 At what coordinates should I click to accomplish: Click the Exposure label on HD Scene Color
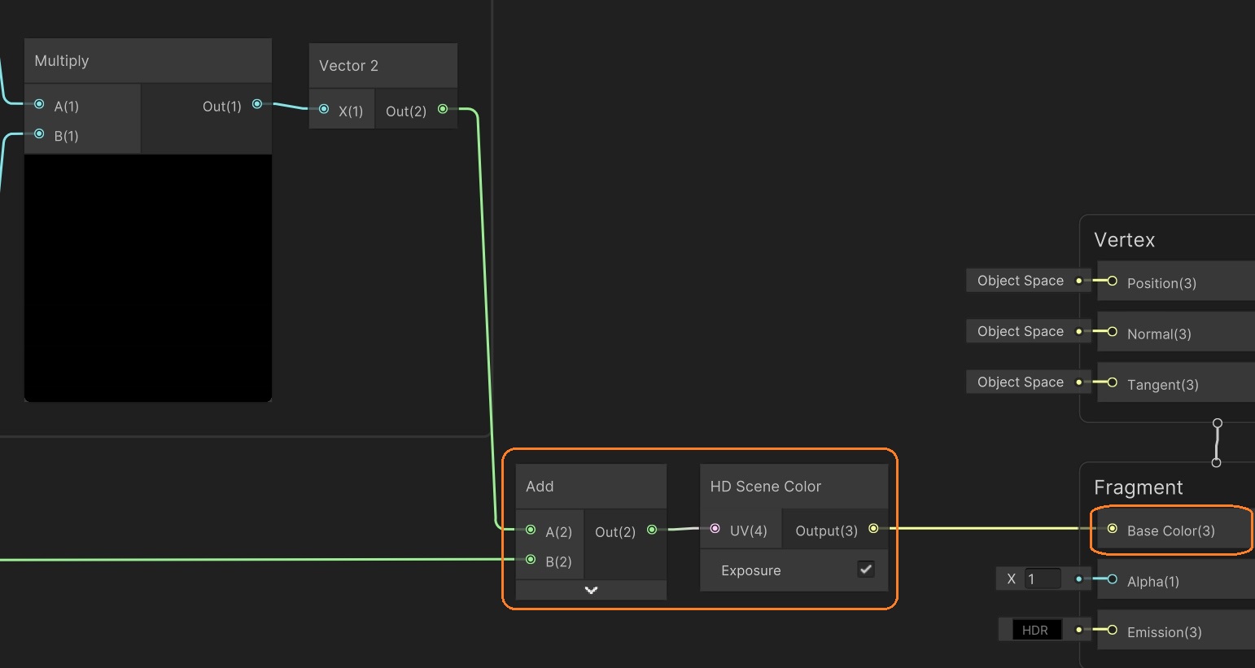750,570
